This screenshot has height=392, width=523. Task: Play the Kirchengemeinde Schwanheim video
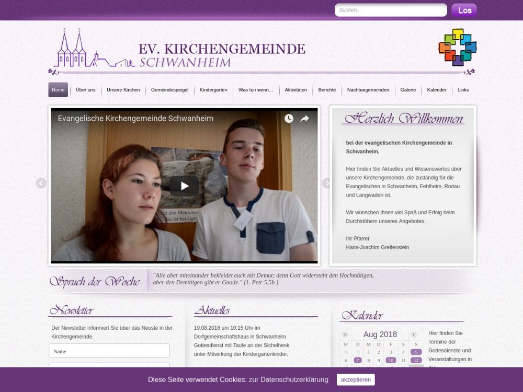click(184, 186)
